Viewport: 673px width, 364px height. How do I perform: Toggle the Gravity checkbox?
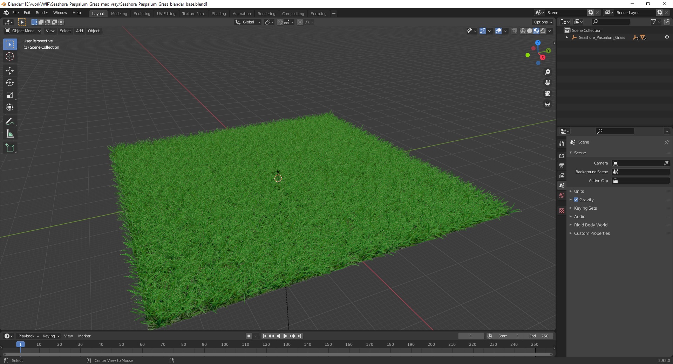(576, 199)
